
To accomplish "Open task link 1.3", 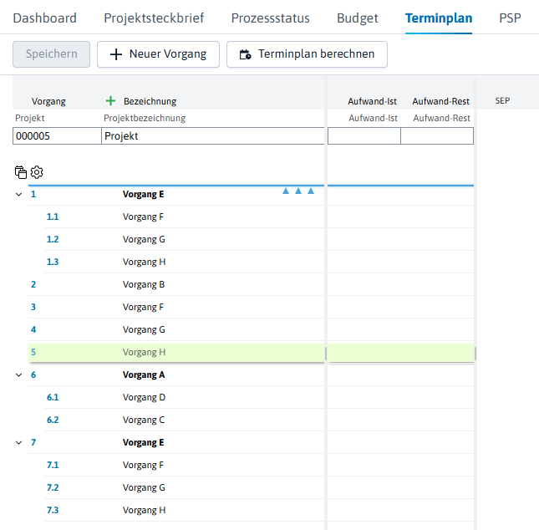I will pyautogui.click(x=53, y=262).
